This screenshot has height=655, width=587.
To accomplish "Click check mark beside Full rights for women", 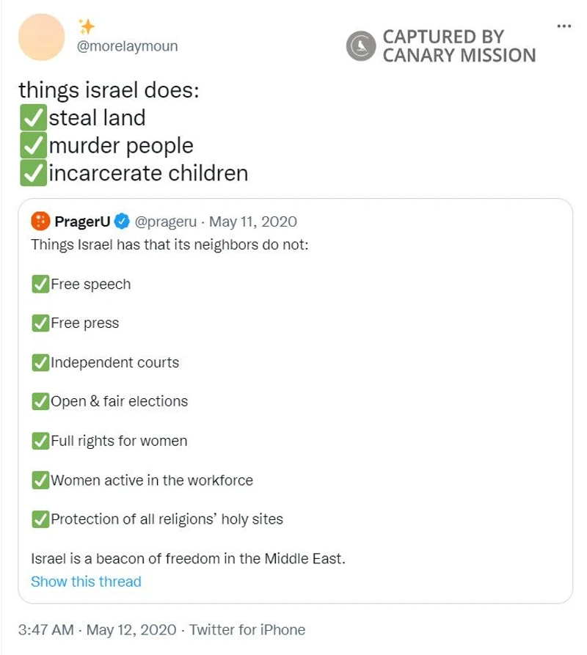I will [x=40, y=441].
